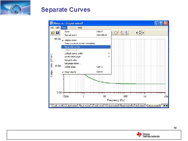Screen dimensions: 188x141
Task: Toggle the Display axes option
Action: [x=86, y=40]
